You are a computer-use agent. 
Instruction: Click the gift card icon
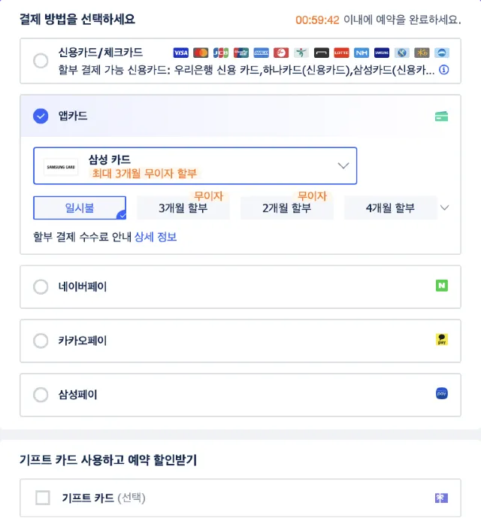(x=441, y=498)
